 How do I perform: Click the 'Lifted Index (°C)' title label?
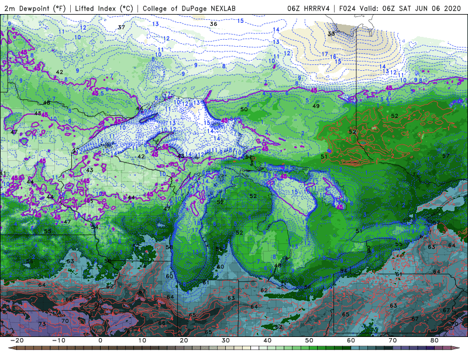[104, 8]
